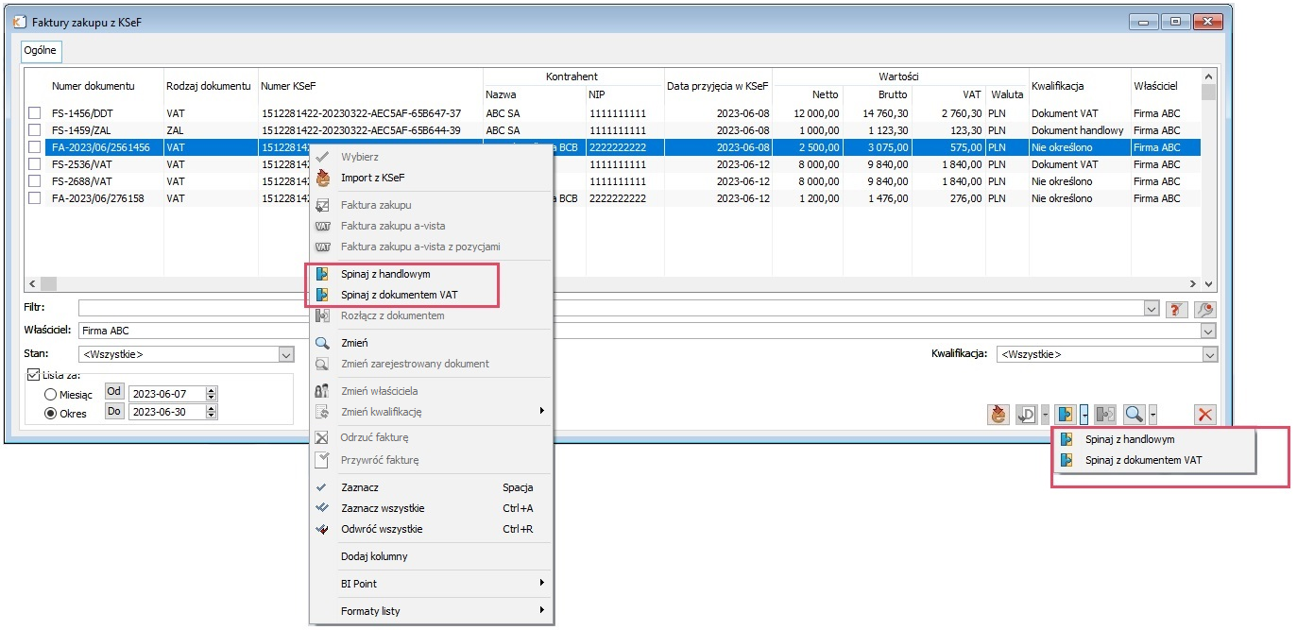The image size is (1297, 630).
Task: Select Spinaj z handlowym in toolbar dropdown
Action: [1154, 439]
